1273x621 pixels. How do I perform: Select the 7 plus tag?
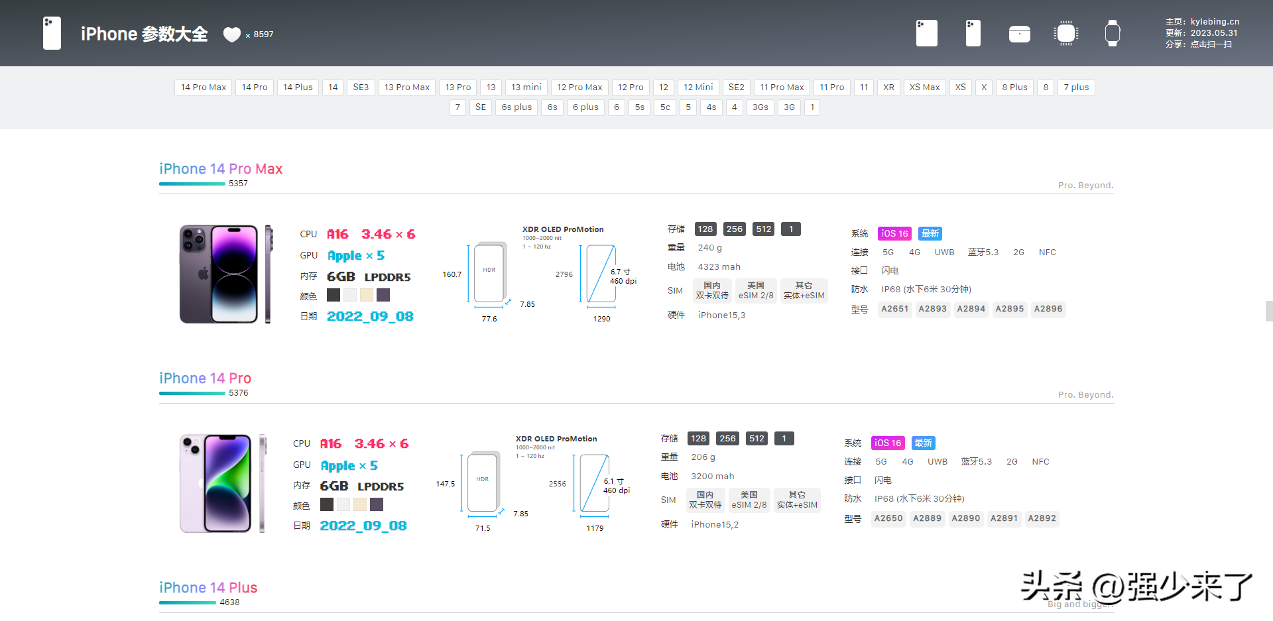coord(1076,87)
